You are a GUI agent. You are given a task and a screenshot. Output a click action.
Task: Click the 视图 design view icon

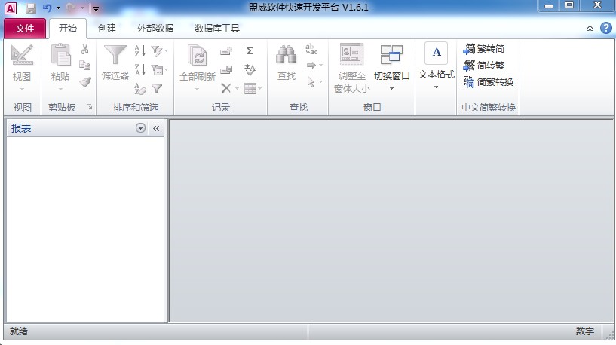click(22, 55)
